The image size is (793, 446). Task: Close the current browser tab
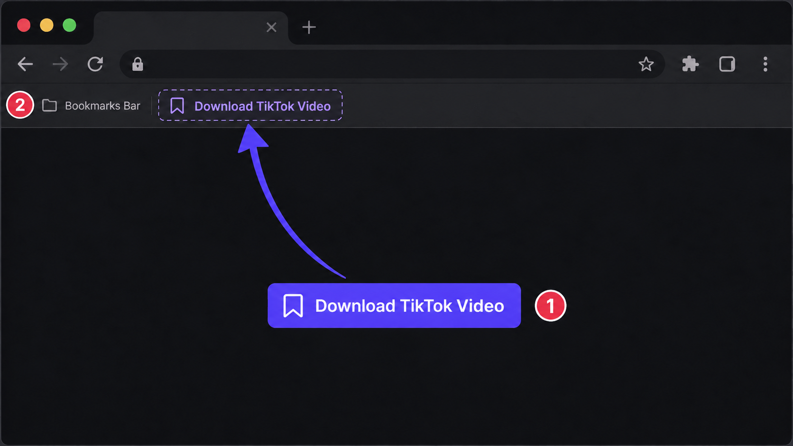271,27
